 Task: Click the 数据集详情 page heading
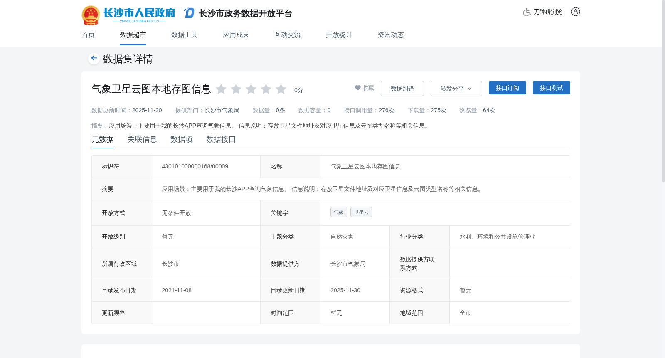pyautogui.click(x=128, y=59)
